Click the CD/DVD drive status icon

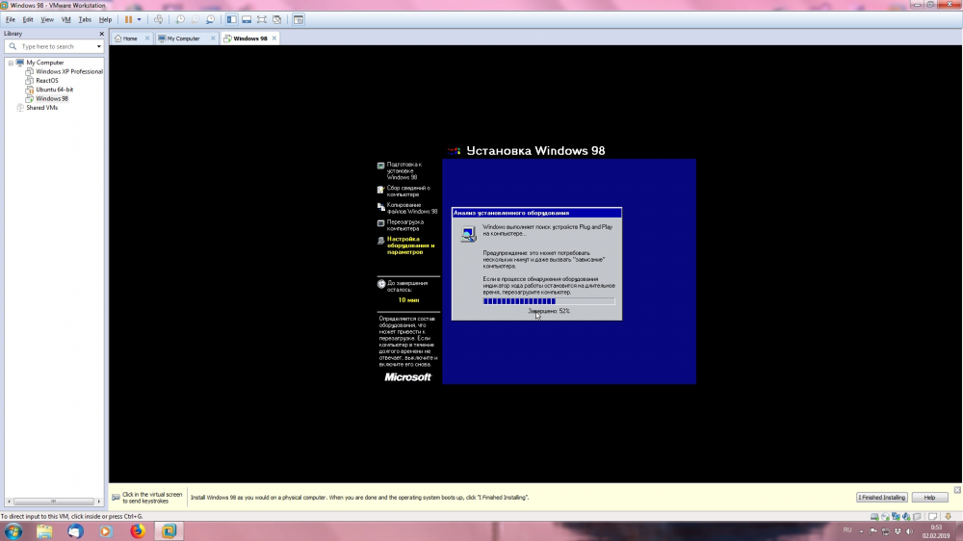click(885, 516)
